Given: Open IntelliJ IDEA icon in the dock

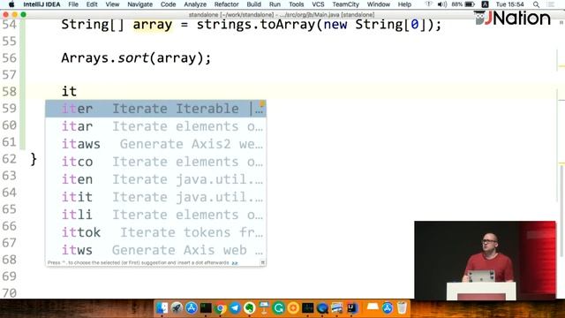Looking at the screenshot, I should point(351,308).
